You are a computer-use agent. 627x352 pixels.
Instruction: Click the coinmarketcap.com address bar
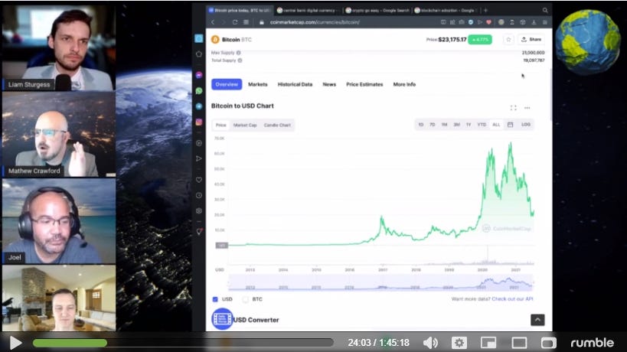[316, 22]
